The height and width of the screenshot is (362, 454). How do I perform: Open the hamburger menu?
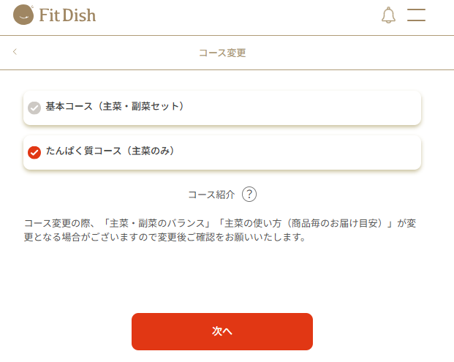point(416,15)
